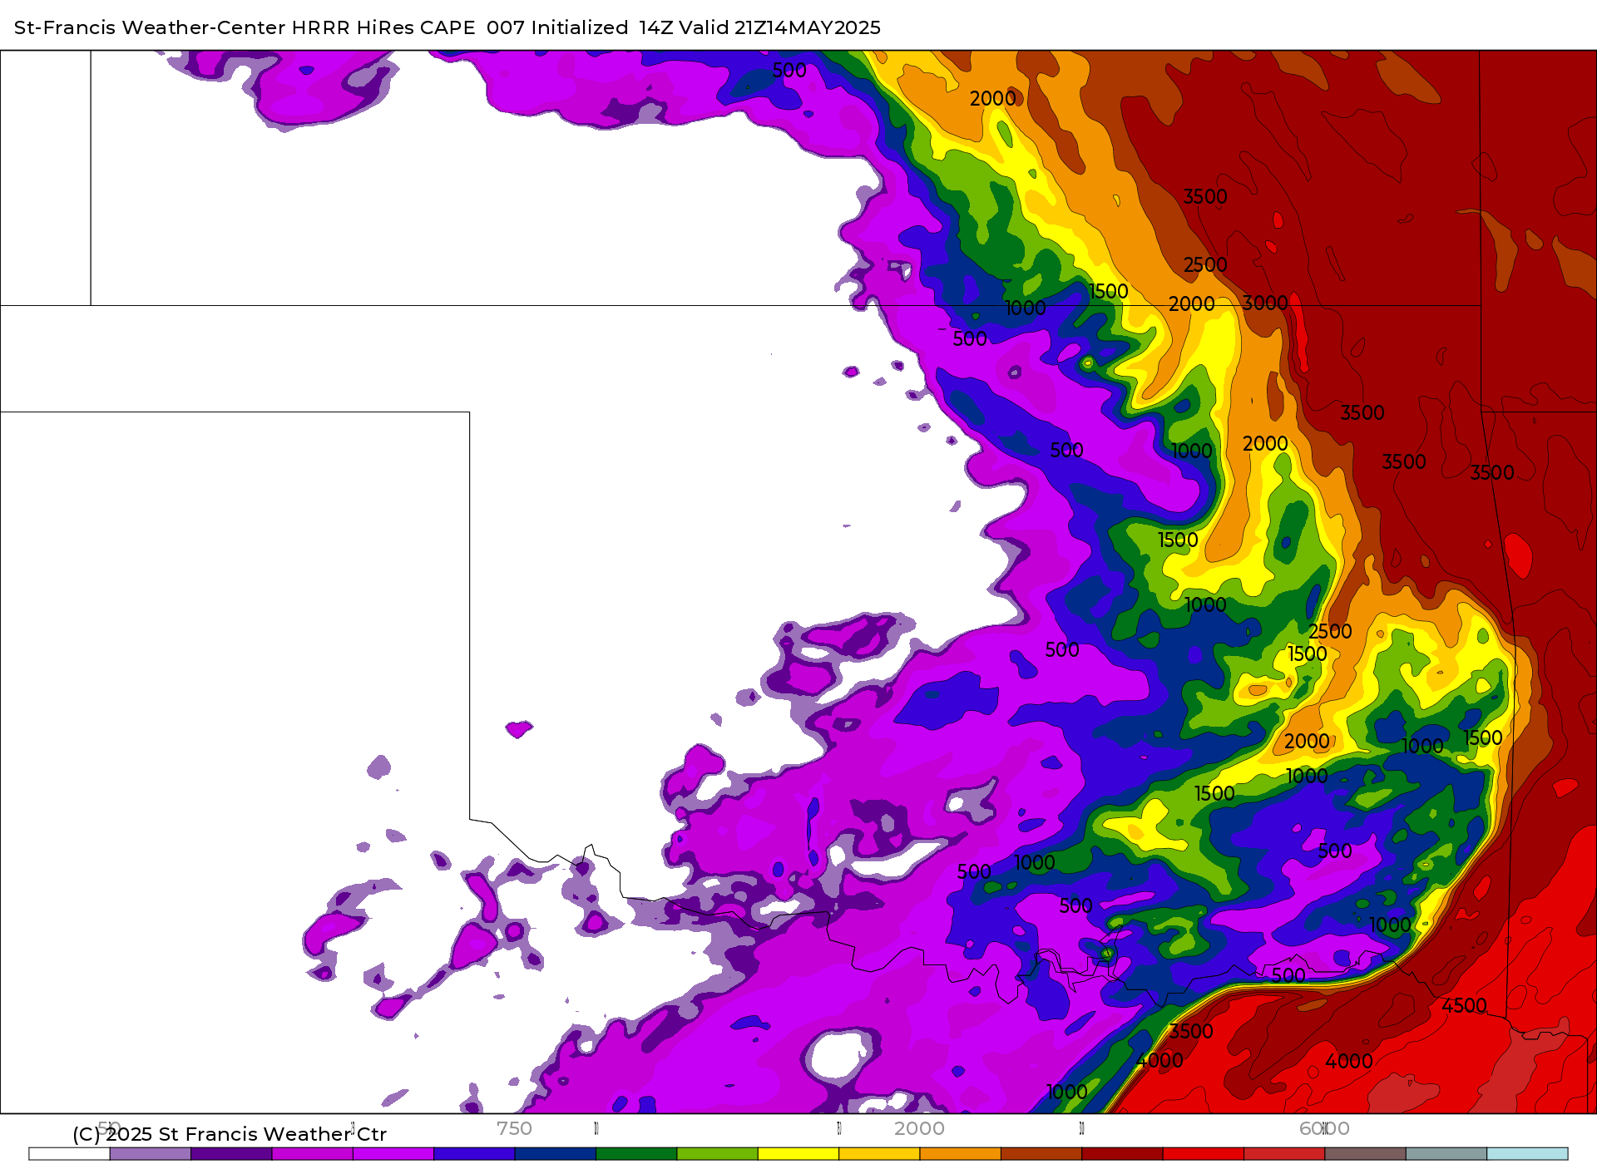Click the 'St-Francis Weather-Center' title text
The image size is (1597, 1164).
(x=150, y=27)
